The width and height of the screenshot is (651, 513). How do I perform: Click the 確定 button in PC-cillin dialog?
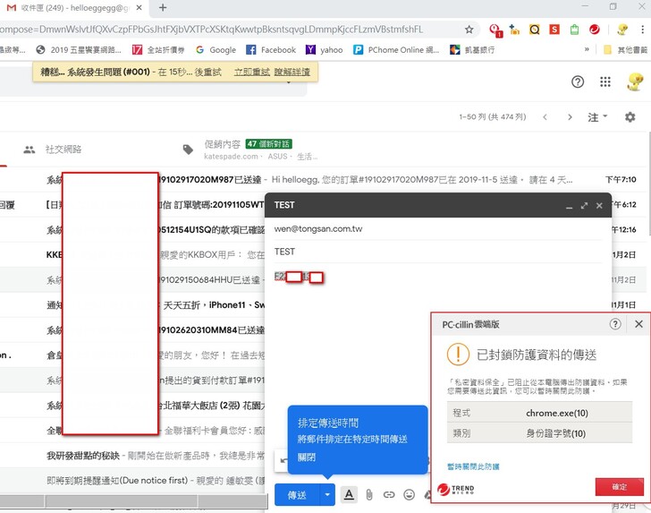[619, 487]
